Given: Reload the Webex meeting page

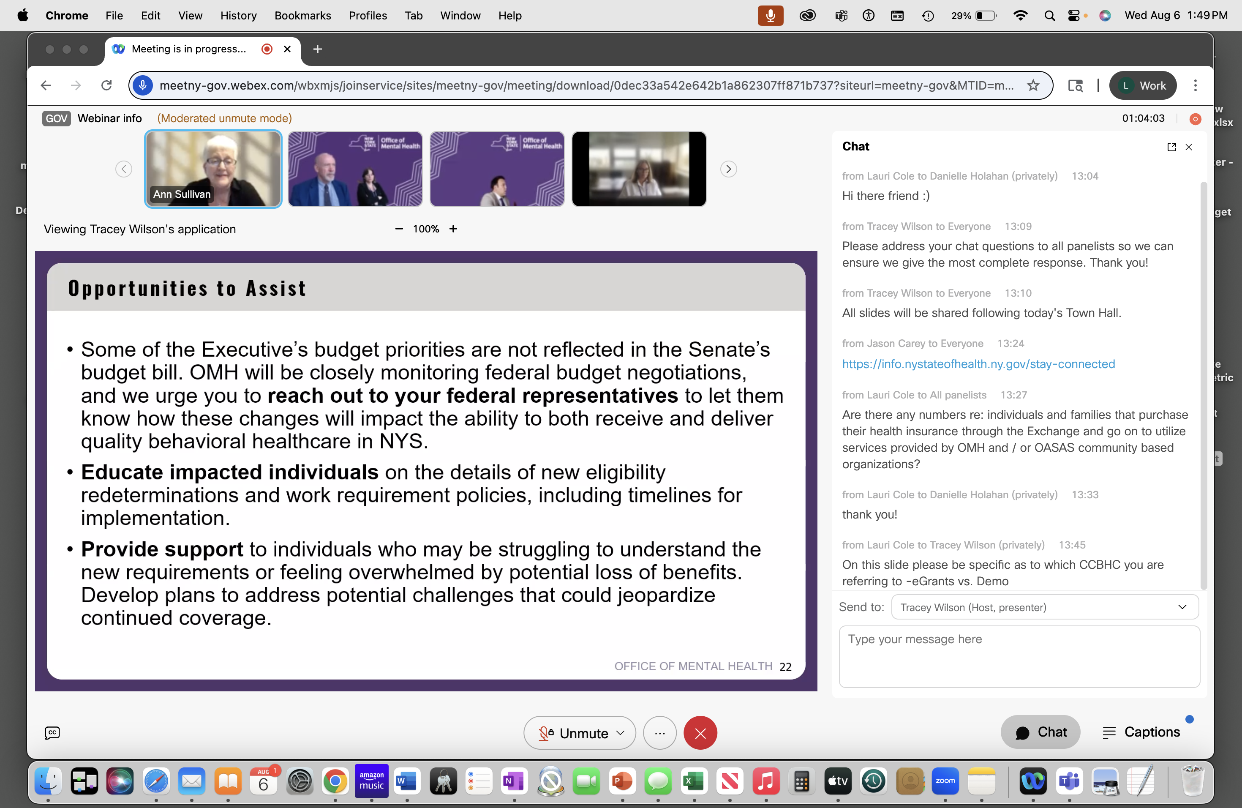Looking at the screenshot, I should coord(106,86).
